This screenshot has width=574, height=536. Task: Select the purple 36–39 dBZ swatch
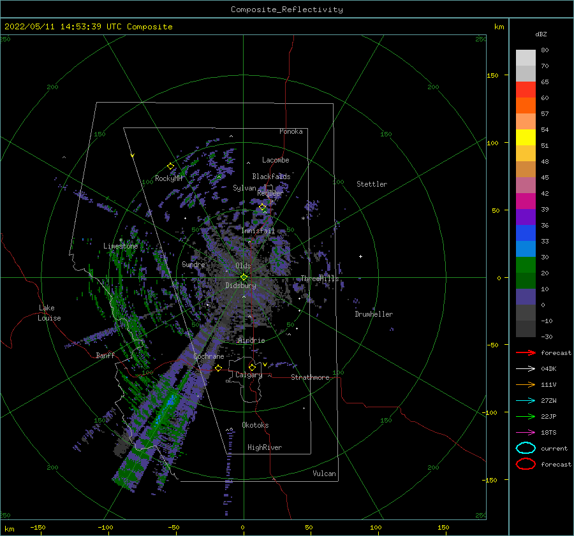(526, 217)
